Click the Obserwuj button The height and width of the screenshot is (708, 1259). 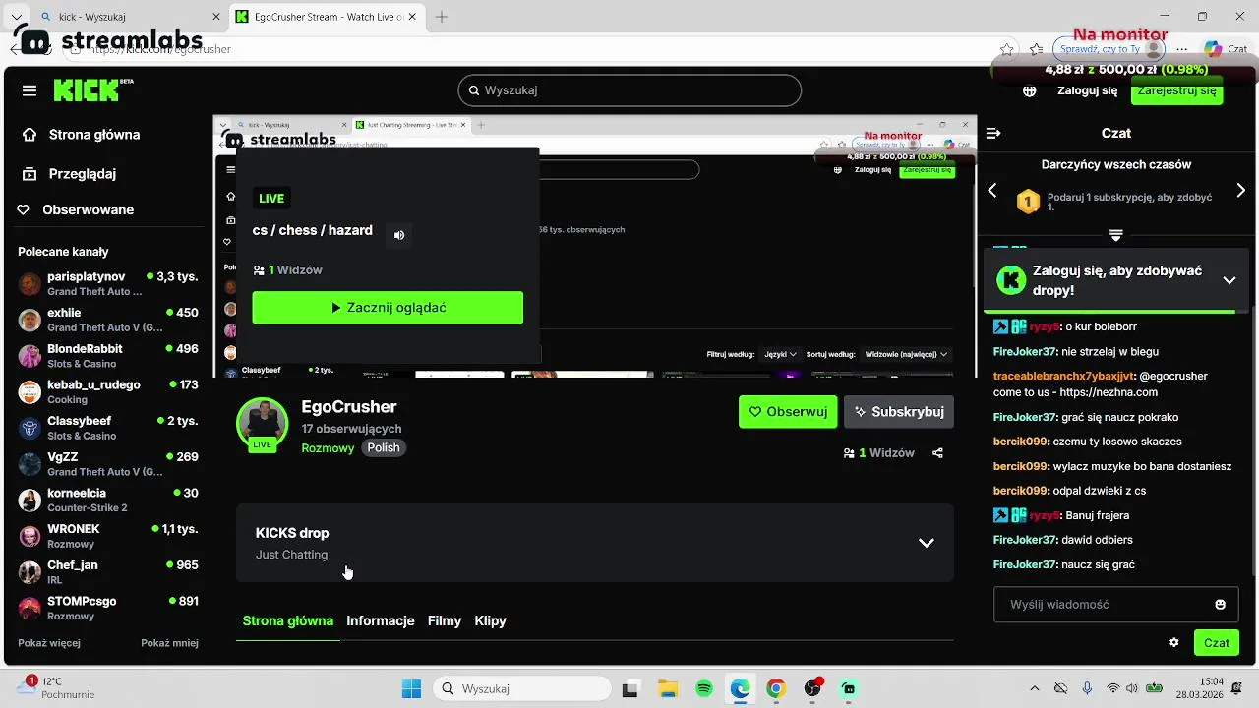pos(788,412)
